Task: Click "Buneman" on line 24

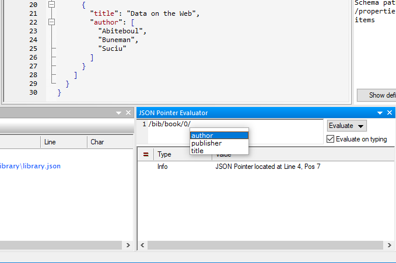Action: (117, 40)
